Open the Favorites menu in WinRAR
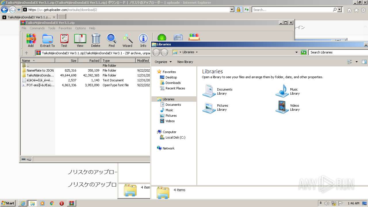This screenshot has height=207, width=368. tap(65, 28)
